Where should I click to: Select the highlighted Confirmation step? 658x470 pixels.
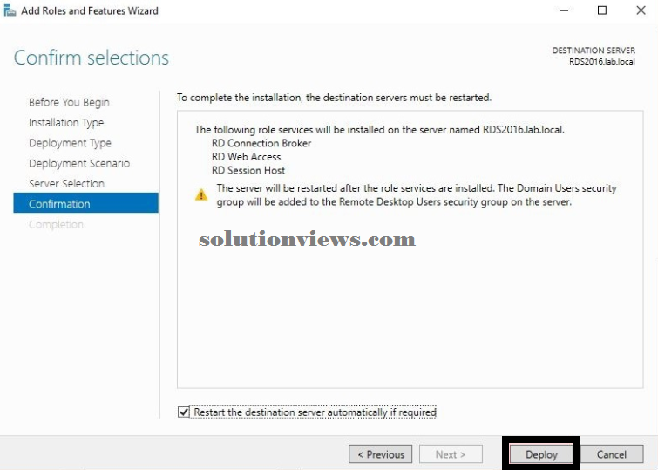point(85,203)
